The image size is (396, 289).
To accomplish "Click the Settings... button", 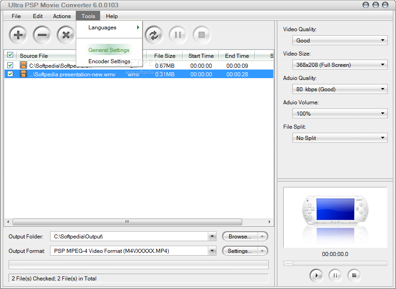I will click(x=240, y=251).
